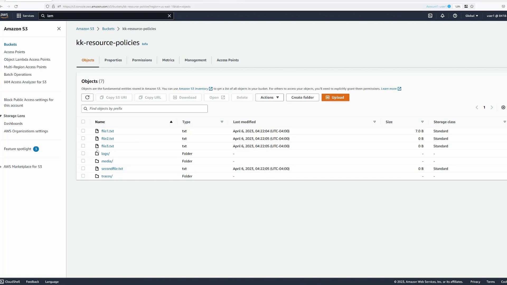Clear the iam search box with X
Viewport: 507px width, 285px height.
point(169,16)
